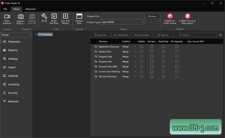Click the Filename column header
Viewport: 225px width, 138px height.
(x=103, y=41)
